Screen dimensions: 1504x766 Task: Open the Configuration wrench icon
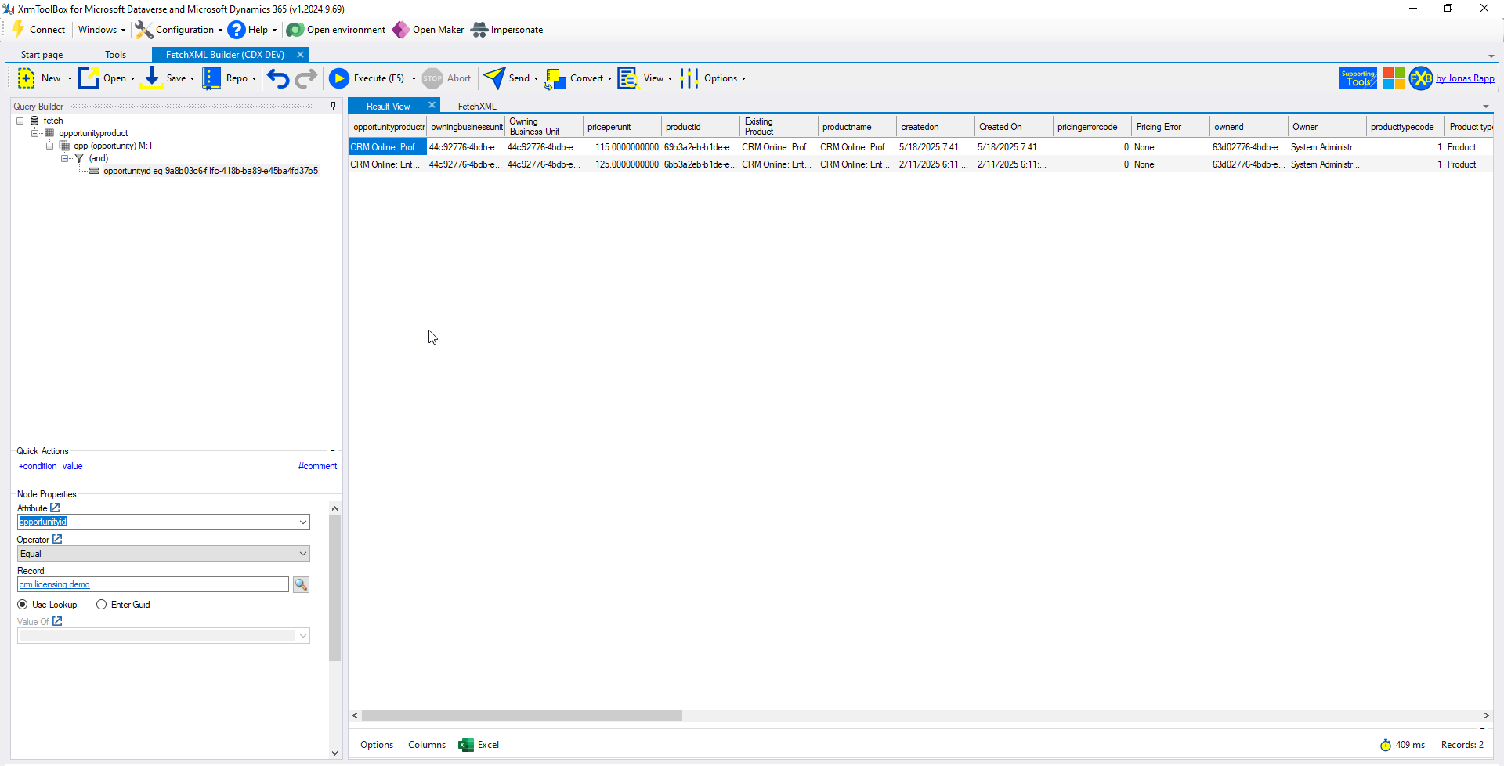(x=143, y=30)
